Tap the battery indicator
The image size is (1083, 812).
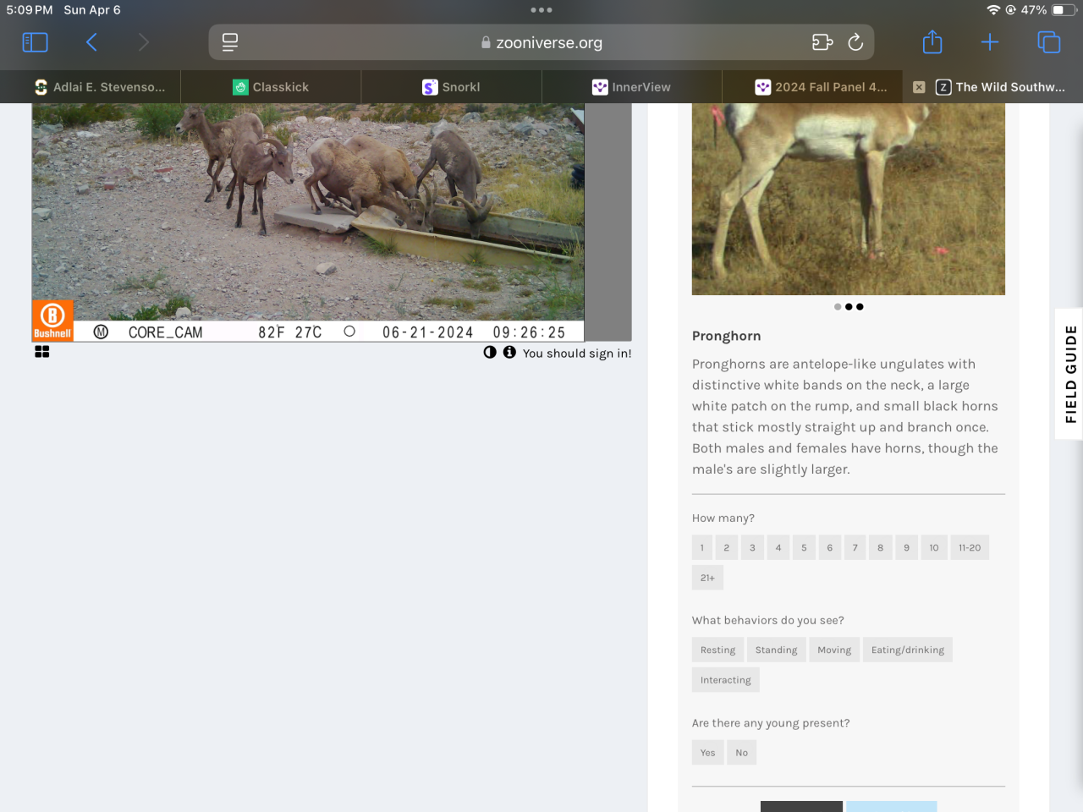(x=1064, y=10)
